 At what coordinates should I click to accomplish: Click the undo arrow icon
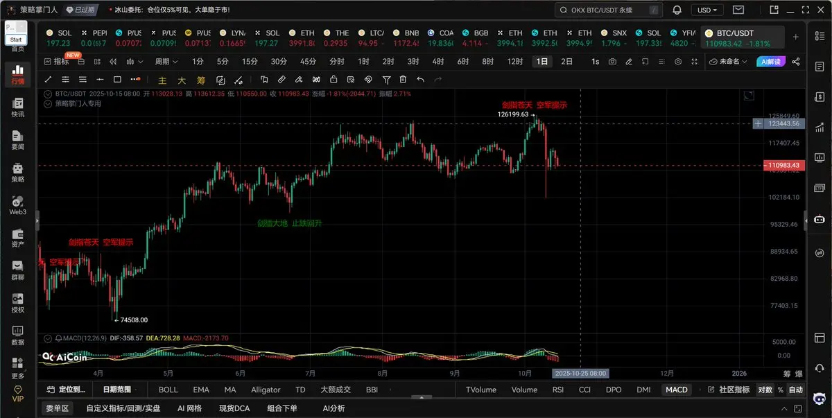[420, 79]
